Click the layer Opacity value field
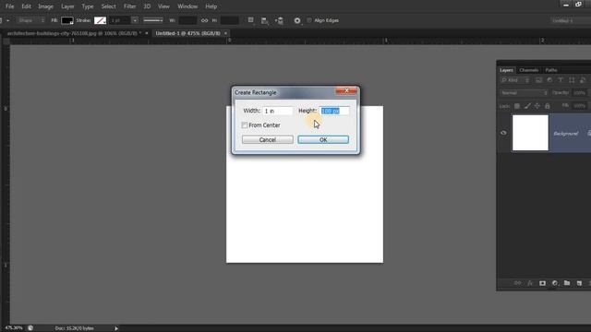591x332 pixels. pos(579,92)
